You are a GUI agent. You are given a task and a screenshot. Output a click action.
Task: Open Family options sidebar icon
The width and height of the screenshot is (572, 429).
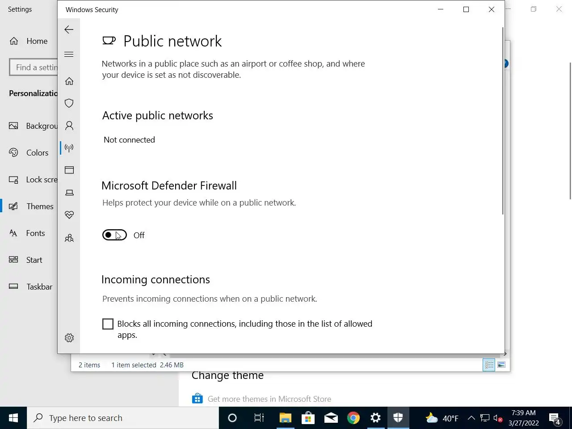(x=69, y=238)
